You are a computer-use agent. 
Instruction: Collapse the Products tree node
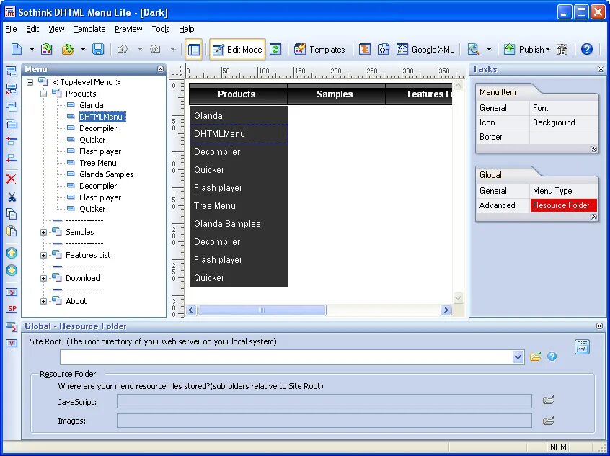click(43, 94)
